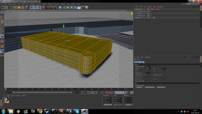This screenshot has width=202, height=114.
Task: Toggle the X axis lock
Action: tap(32, 8)
